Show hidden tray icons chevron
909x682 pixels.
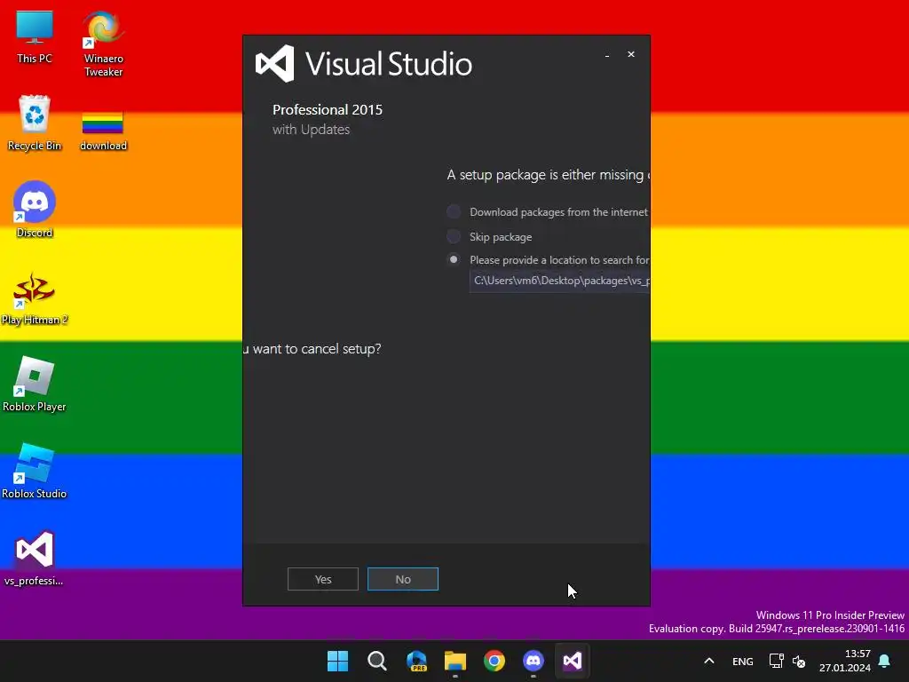pyautogui.click(x=709, y=661)
